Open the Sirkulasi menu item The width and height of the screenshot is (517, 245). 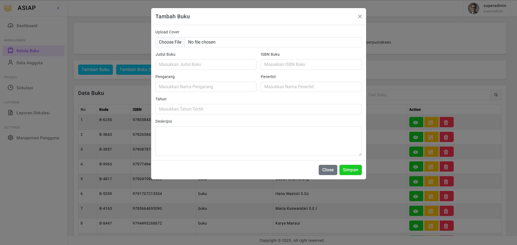pos(25,88)
